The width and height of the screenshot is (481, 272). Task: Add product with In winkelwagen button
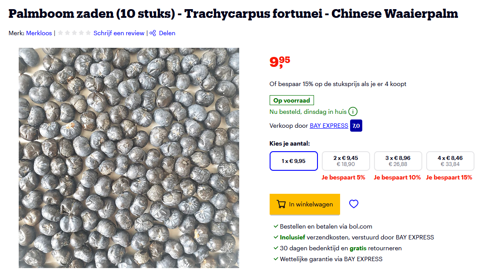coord(304,204)
